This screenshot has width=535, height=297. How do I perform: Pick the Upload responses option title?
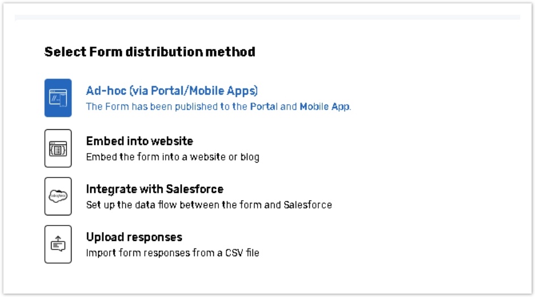(x=134, y=237)
